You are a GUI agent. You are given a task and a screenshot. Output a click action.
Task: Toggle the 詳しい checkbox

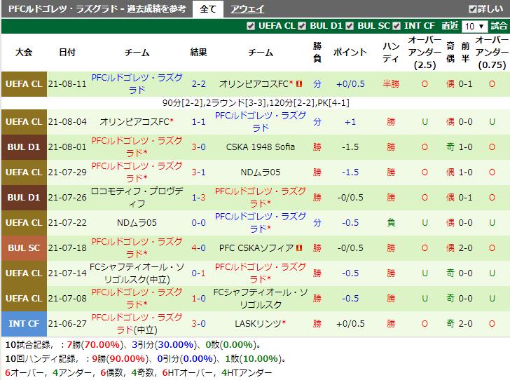pyautogui.click(x=473, y=9)
